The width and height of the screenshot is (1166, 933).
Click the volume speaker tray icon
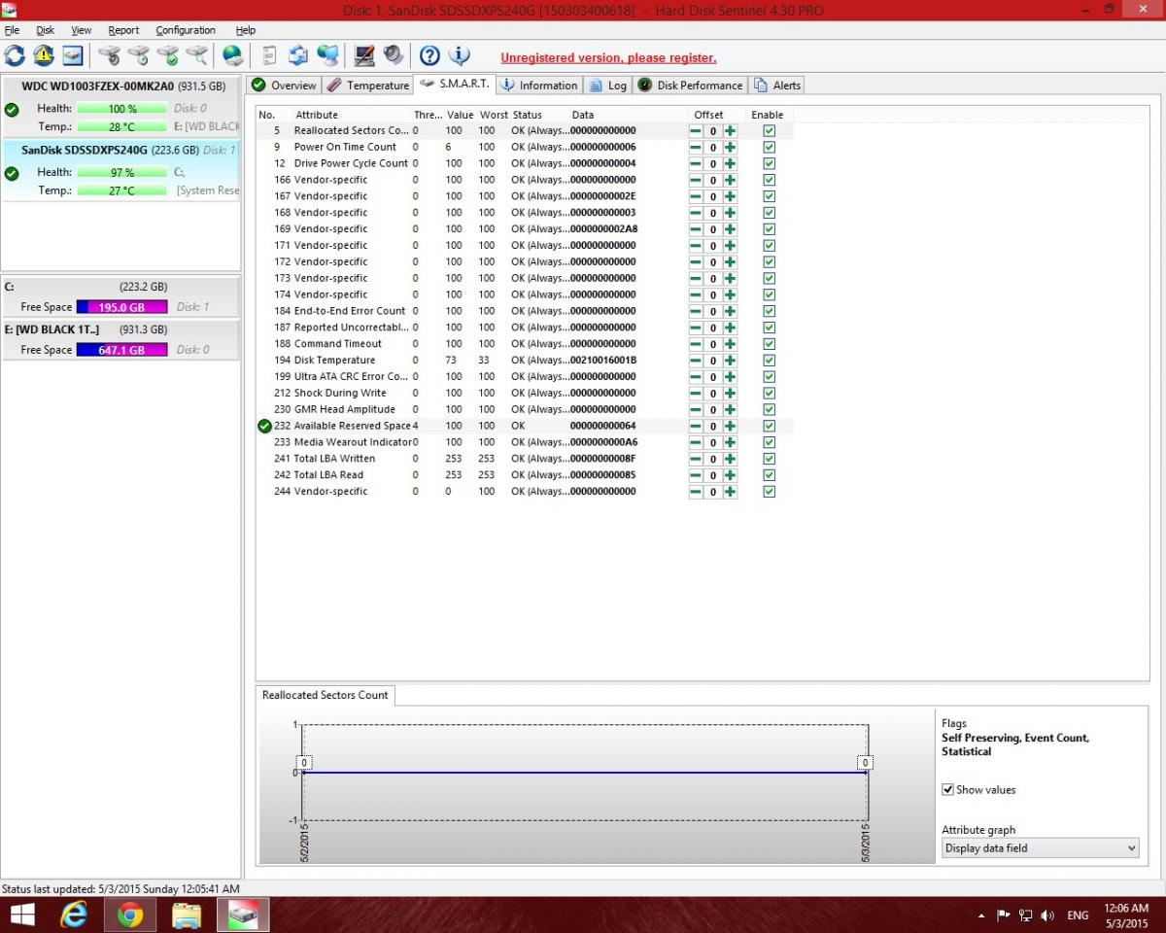click(x=1047, y=916)
